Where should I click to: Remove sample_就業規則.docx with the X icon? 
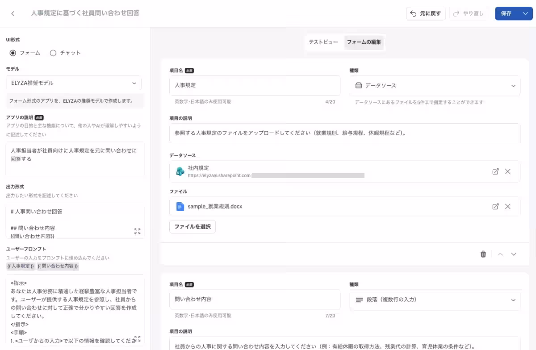click(508, 206)
